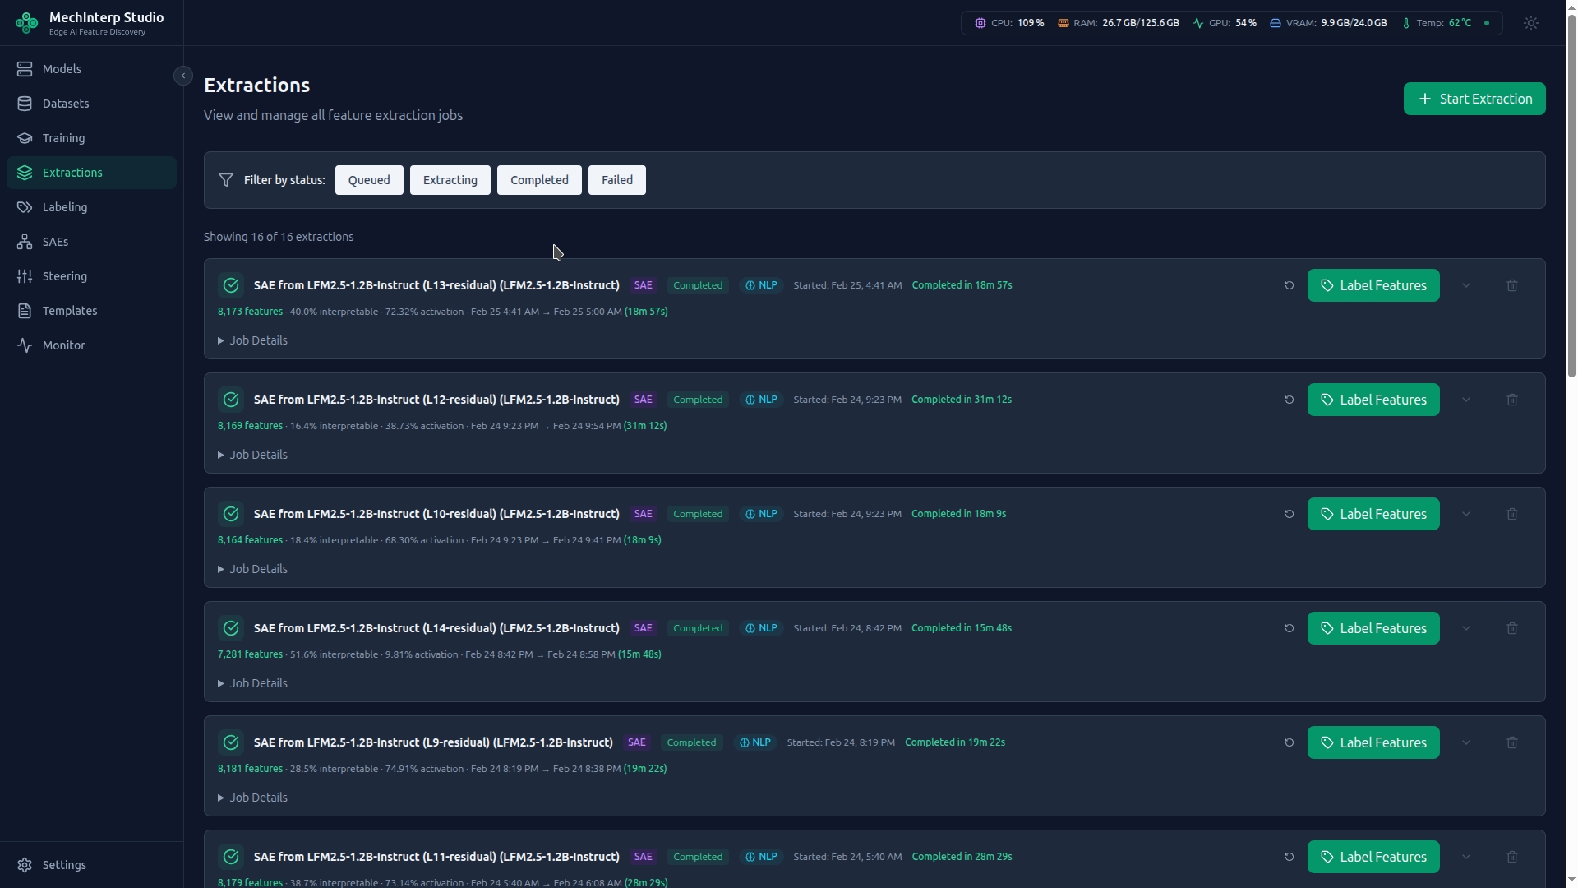Click the SAE badge on L10-residual row
1578x888 pixels.
[644, 514]
